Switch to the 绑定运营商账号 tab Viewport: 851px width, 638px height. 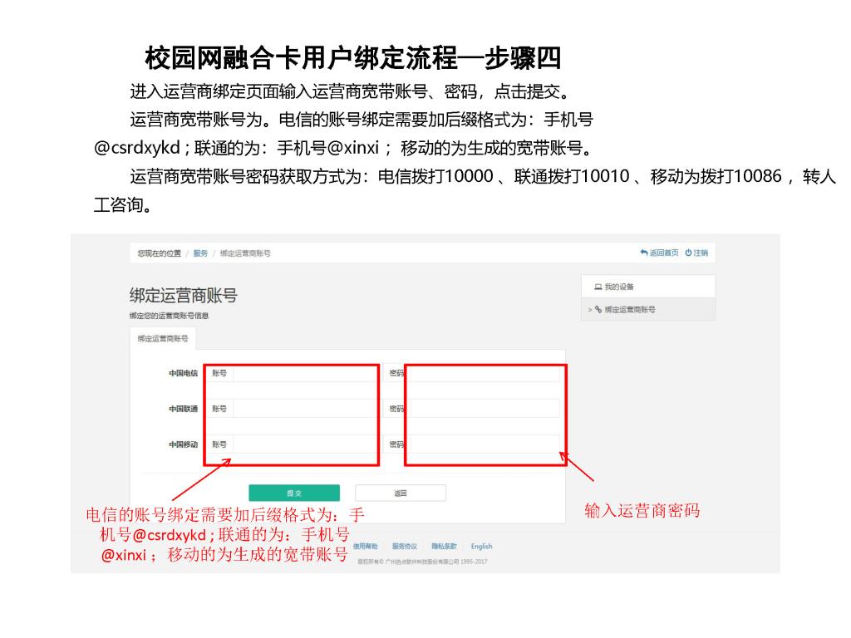point(163,339)
